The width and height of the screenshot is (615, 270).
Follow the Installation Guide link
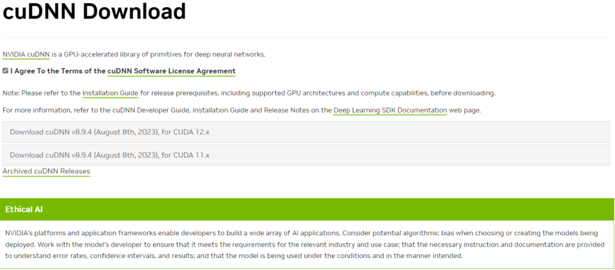(110, 94)
